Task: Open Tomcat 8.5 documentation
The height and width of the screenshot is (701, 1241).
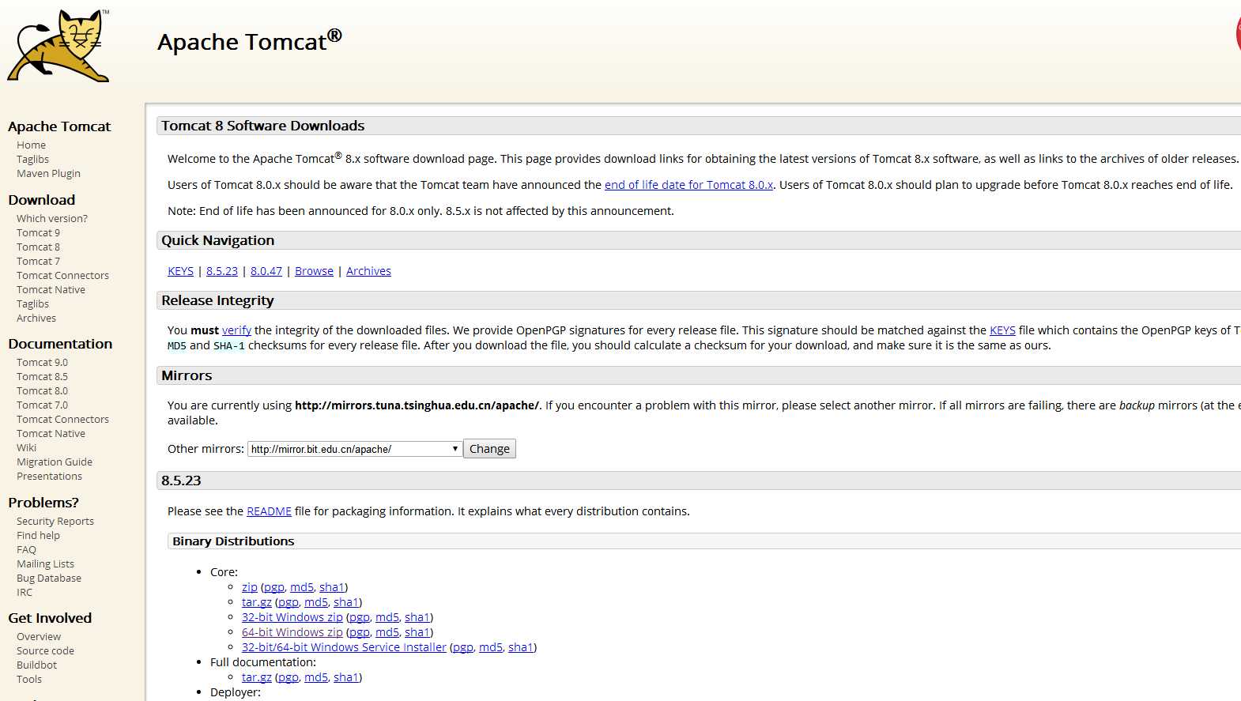Action: 42,377
